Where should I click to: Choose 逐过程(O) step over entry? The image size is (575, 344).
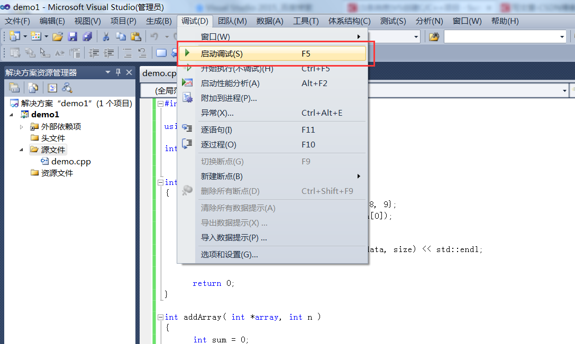(272, 145)
